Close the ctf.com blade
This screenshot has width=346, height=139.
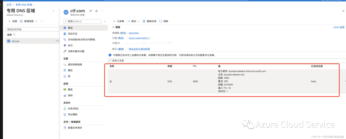click(x=343, y=11)
